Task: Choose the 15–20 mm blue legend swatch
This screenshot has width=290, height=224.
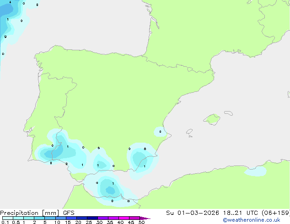Action: click(x=71, y=218)
